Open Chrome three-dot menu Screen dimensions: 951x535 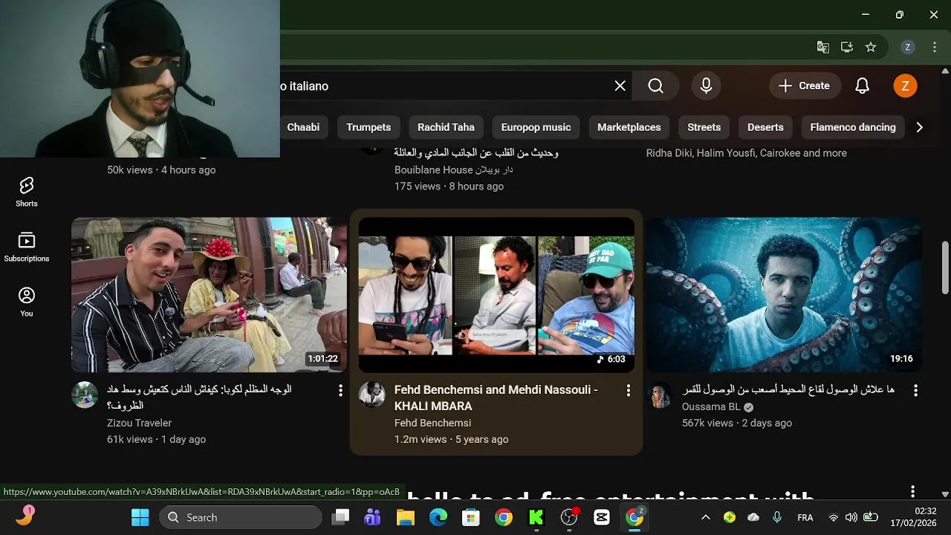[x=934, y=47]
